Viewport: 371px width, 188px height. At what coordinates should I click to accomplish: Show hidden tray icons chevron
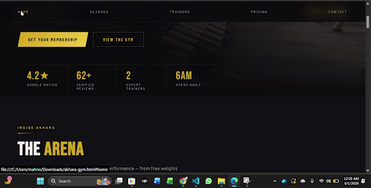[275, 181]
